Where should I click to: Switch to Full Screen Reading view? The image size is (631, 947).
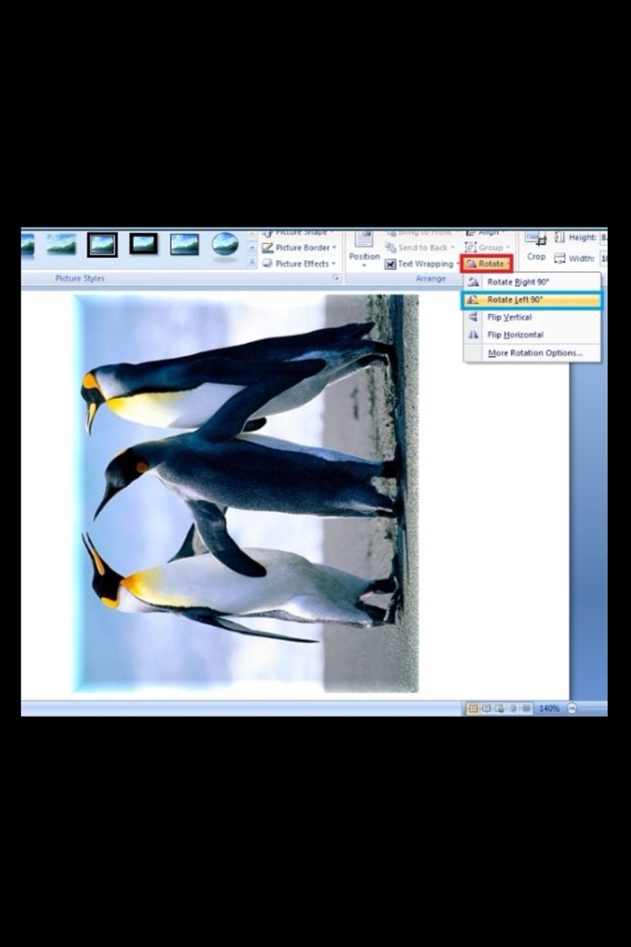(x=486, y=708)
